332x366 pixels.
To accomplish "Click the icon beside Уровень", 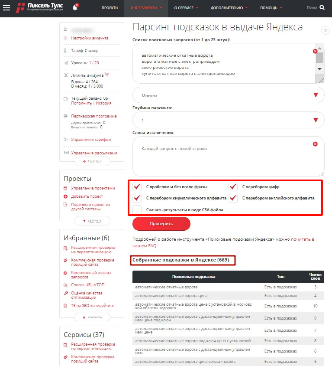I will 66,63.
